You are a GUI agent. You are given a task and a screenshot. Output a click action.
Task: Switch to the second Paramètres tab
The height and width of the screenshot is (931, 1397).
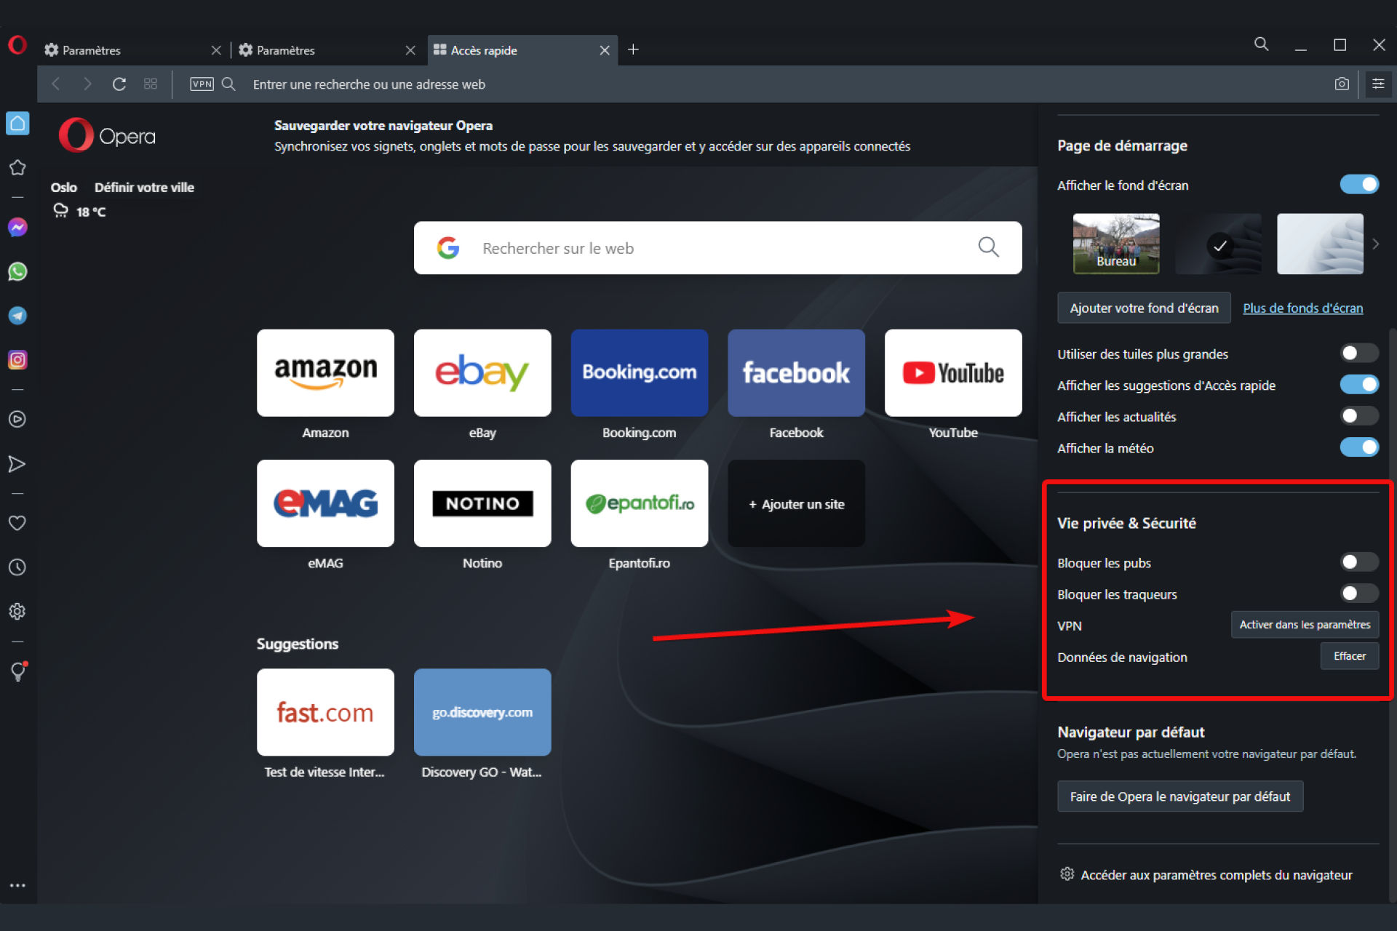[x=327, y=50]
